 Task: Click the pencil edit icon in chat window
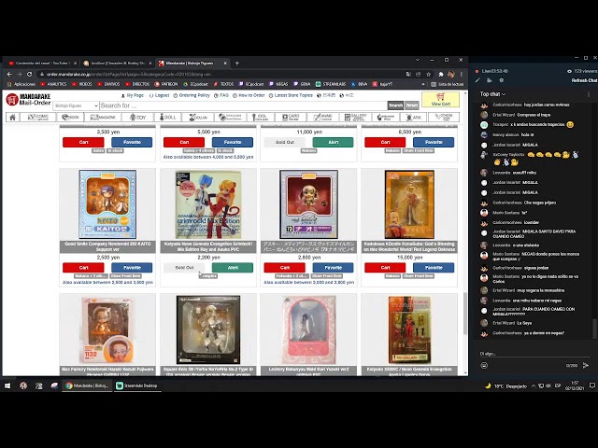point(477,80)
